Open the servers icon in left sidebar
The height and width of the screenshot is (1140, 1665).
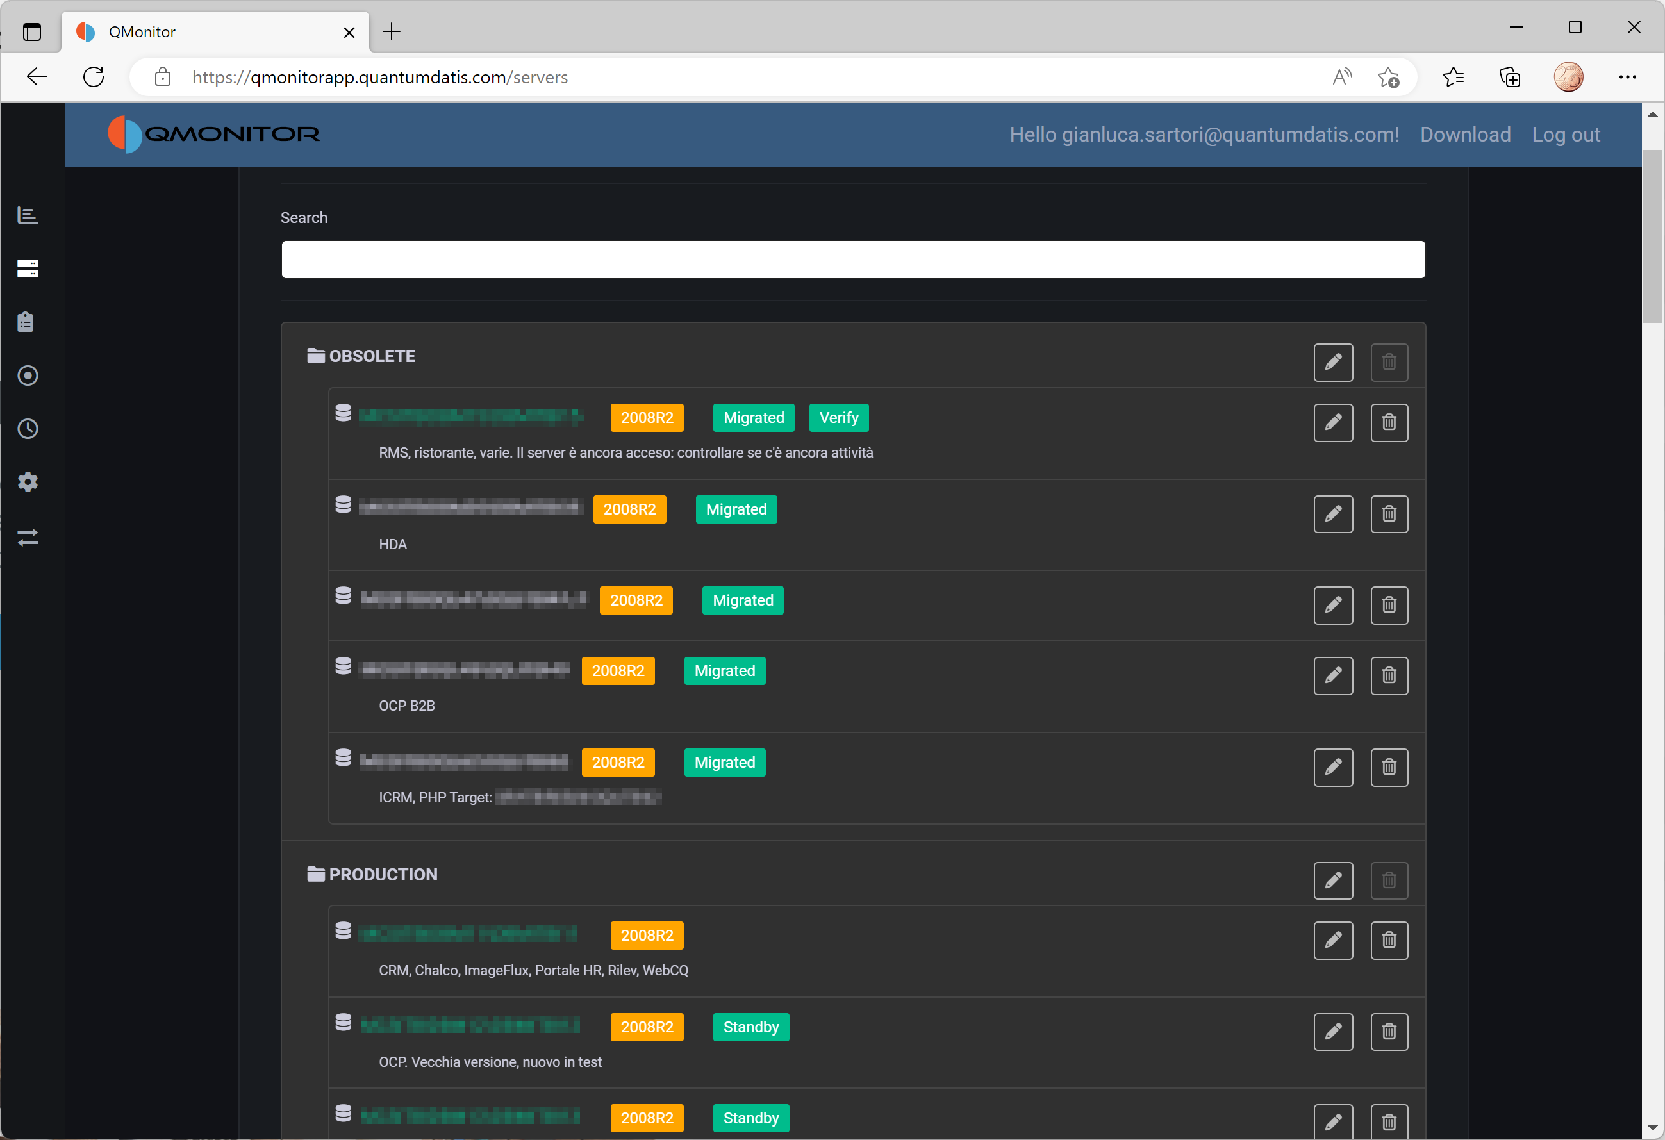pos(27,268)
